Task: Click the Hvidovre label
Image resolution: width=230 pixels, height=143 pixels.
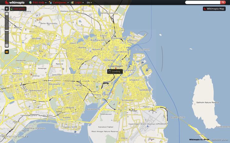Action: coord(70,107)
